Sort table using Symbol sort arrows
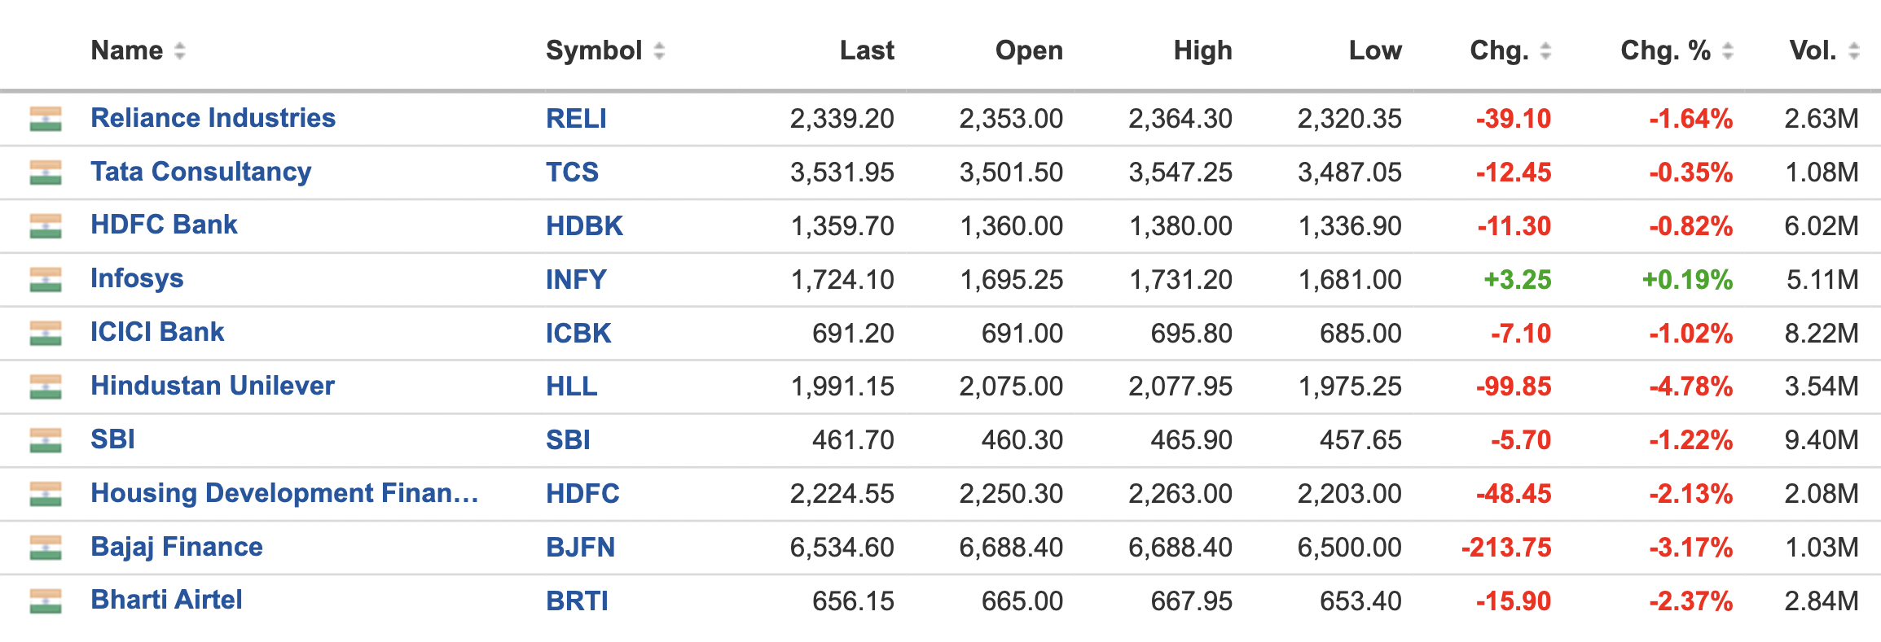The image size is (1881, 642). [x=659, y=51]
